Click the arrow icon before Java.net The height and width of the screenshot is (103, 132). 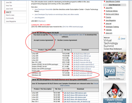tap(105, 23)
